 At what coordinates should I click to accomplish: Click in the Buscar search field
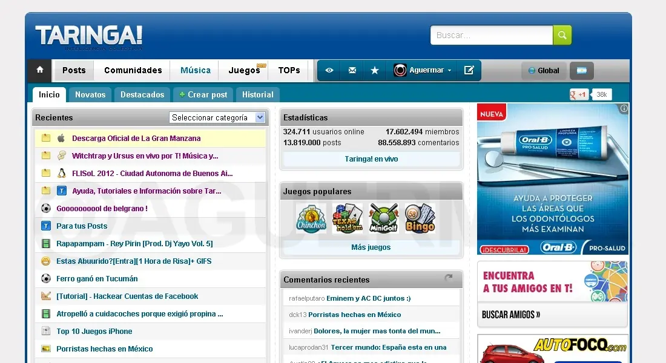coord(492,35)
